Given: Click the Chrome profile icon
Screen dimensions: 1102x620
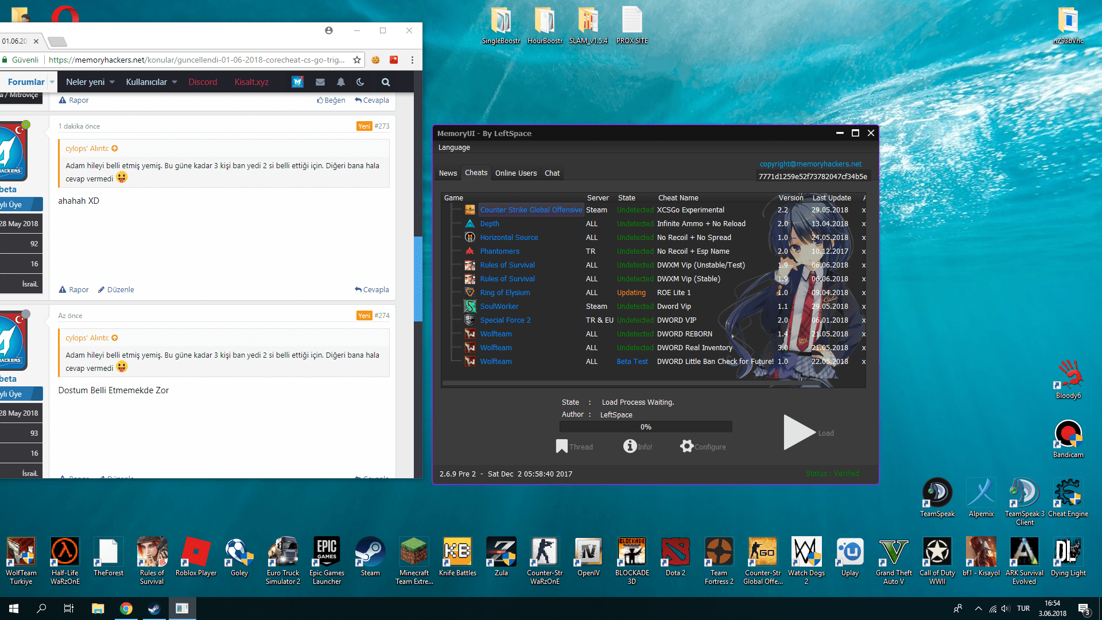Looking at the screenshot, I should [329, 30].
